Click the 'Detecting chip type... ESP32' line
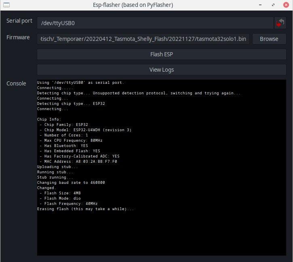 [x=71, y=104]
